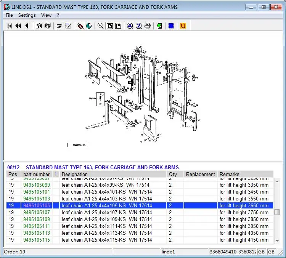This screenshot has width=286, height=258.
Task: Open the File menu
Action: 10,15
